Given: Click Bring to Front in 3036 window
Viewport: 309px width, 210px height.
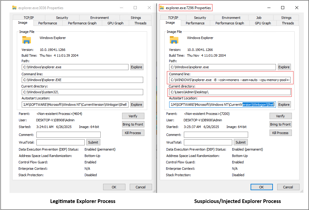Looking at the screenshot, I should (133, 124).
